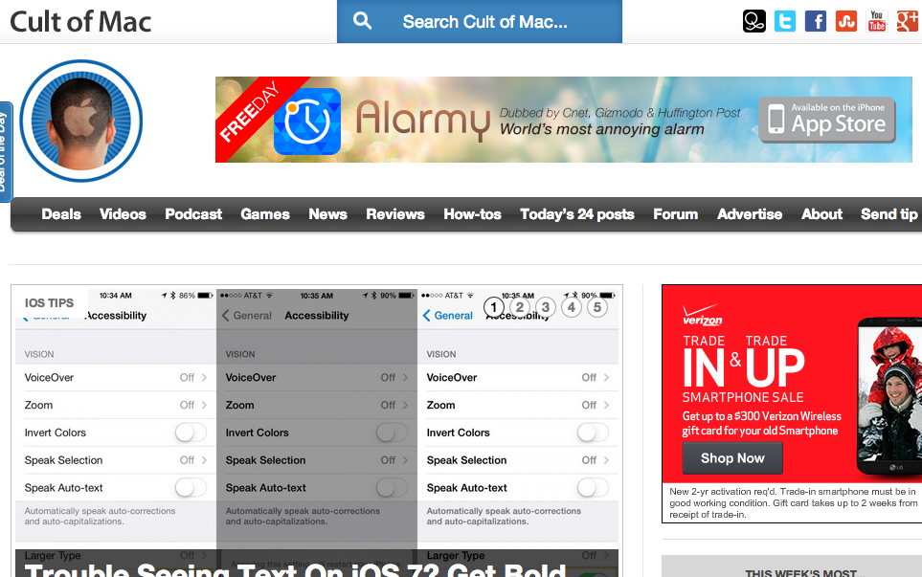Expand Speak Selection chevron in blue-General screenshot
This screenshot has height=577, width=922.
click(x=606, y=460)
